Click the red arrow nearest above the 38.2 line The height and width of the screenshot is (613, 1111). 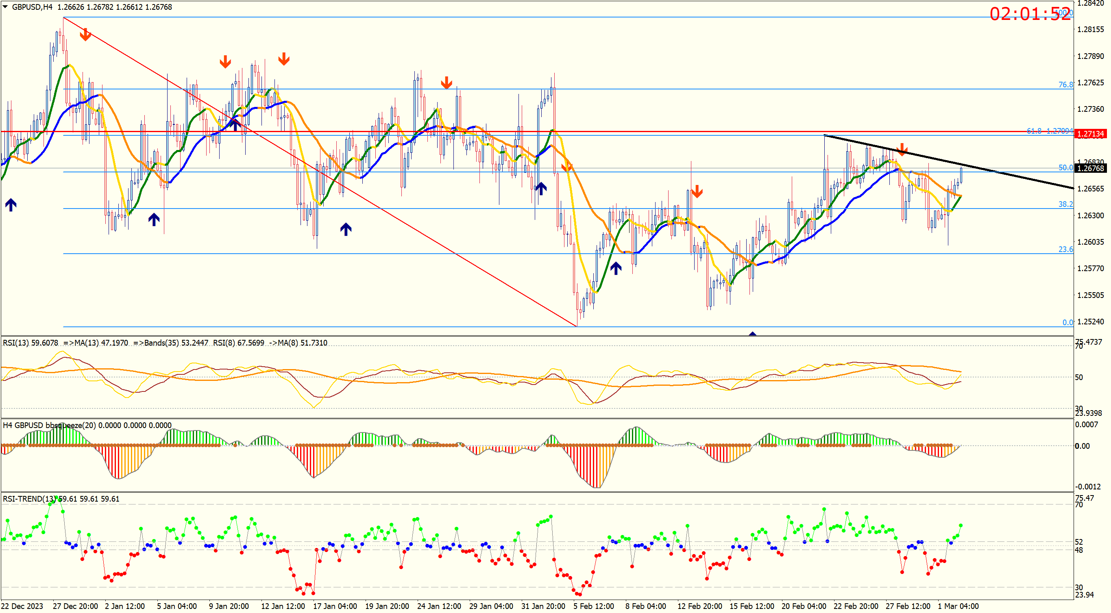[697, 191]
